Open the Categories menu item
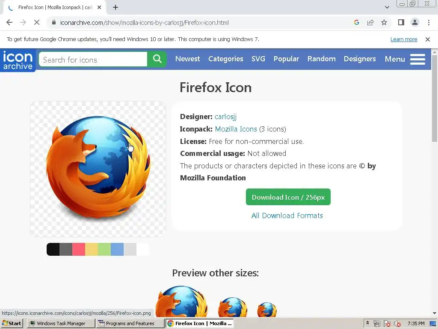Viewport: 438px width, 329px height. click(x=226, y=59)
